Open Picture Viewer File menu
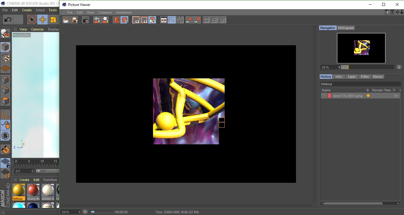The width and height of the screenshot is (404, 215). [x=70, y=12]
